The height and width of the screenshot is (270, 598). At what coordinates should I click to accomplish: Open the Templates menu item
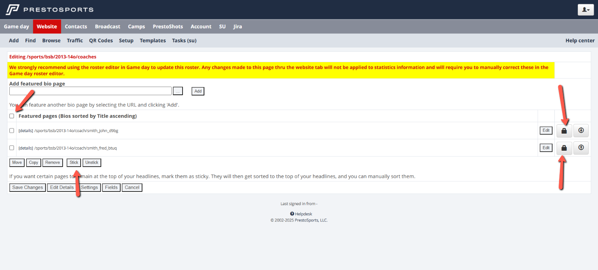click(x=153, y=41)
